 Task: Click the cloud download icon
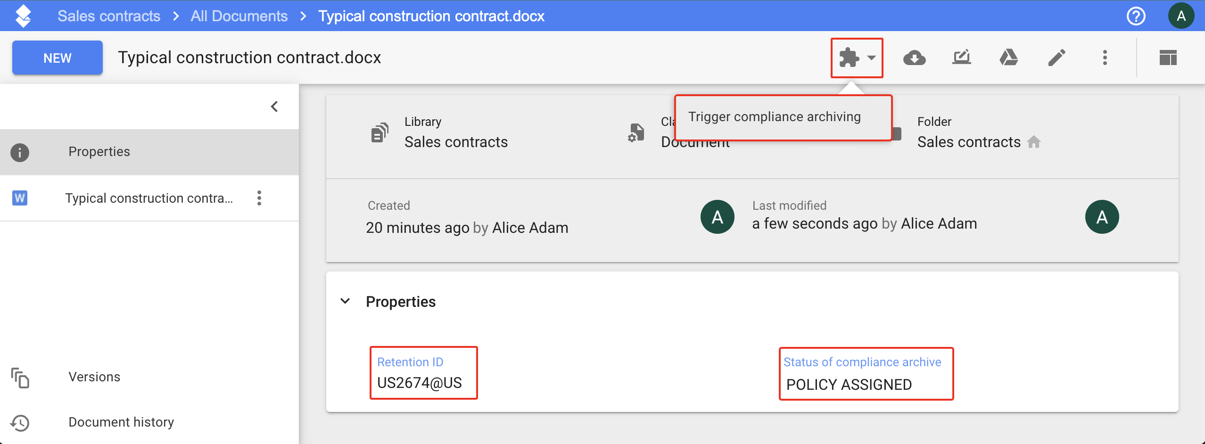[914, 58]
